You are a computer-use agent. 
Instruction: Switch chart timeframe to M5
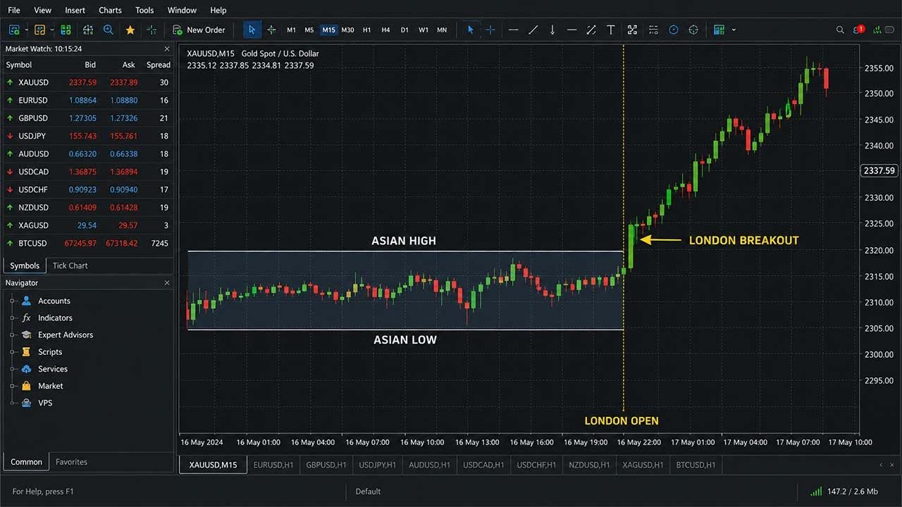(309, 30)
